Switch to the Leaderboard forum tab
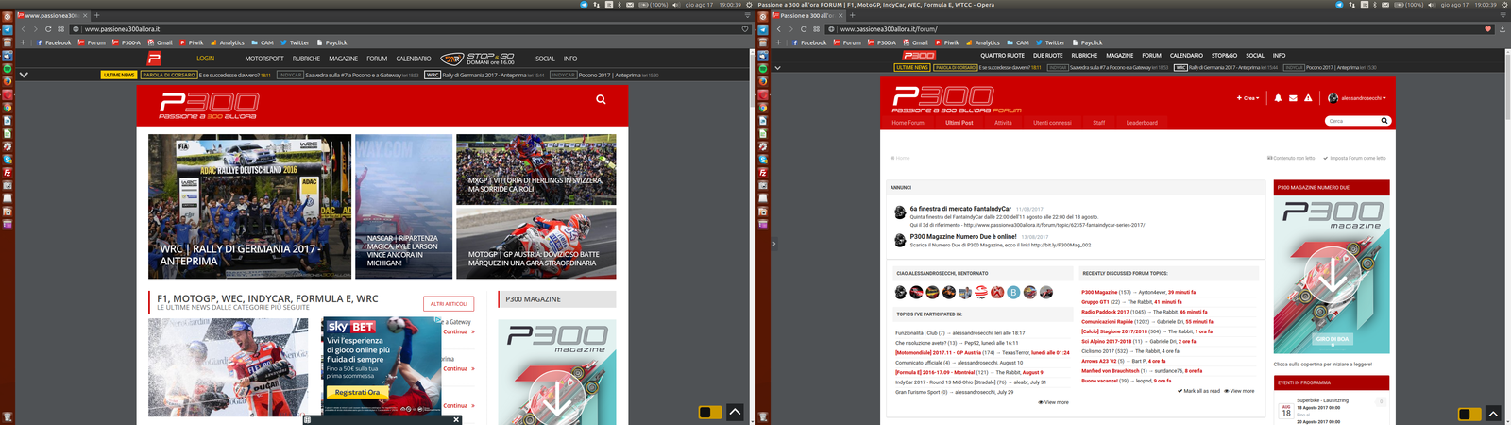 [x=1141, y=123]
